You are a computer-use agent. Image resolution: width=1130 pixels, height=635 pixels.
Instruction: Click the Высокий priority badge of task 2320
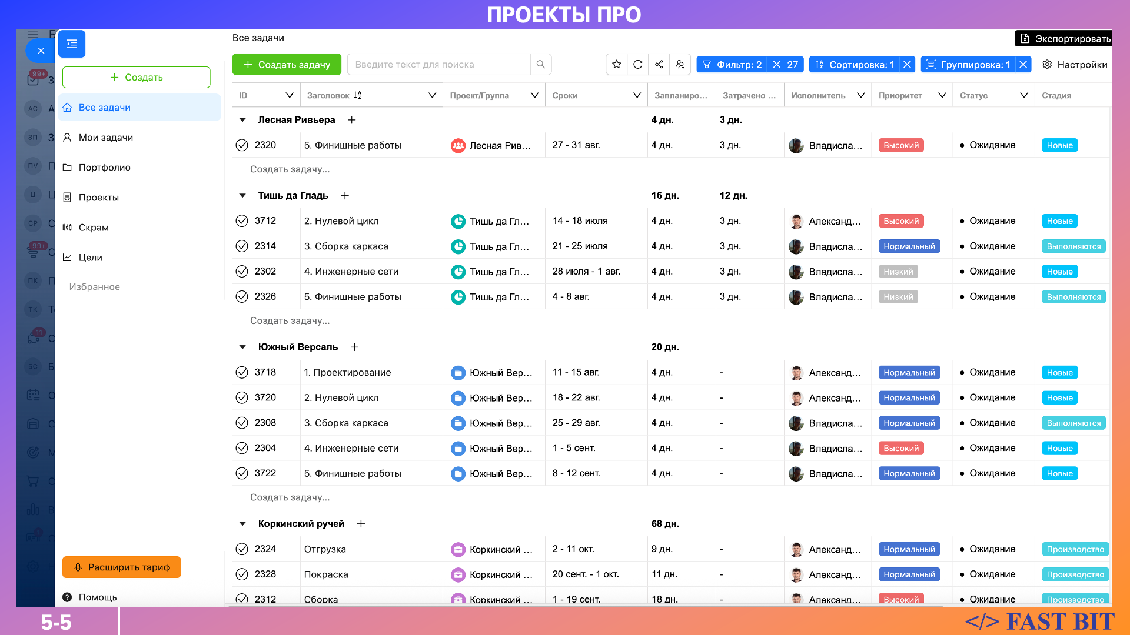click(x=900, y=145)
